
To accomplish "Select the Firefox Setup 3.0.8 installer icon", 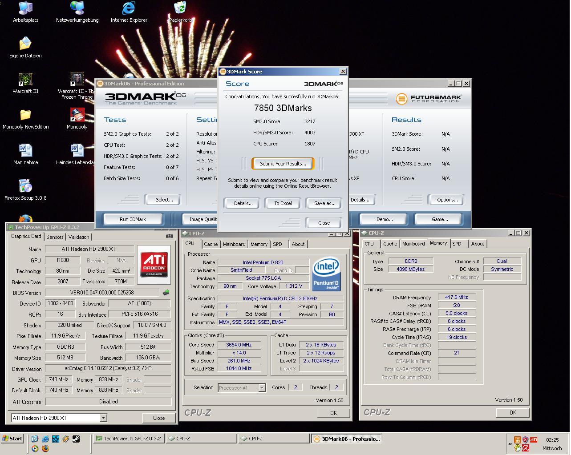I will [x=25, y=190].
